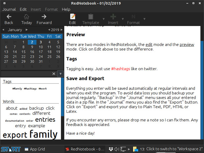Click RedNotebook taskbar window button
The height and width of the screenshot is (153, 204).
(x=85, y=149)
